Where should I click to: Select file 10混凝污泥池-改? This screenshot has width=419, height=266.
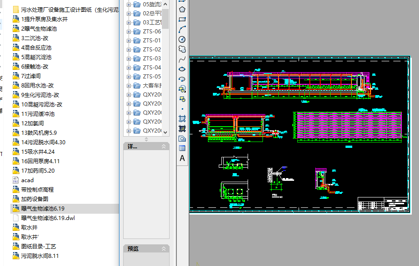(x=41, y=105)
